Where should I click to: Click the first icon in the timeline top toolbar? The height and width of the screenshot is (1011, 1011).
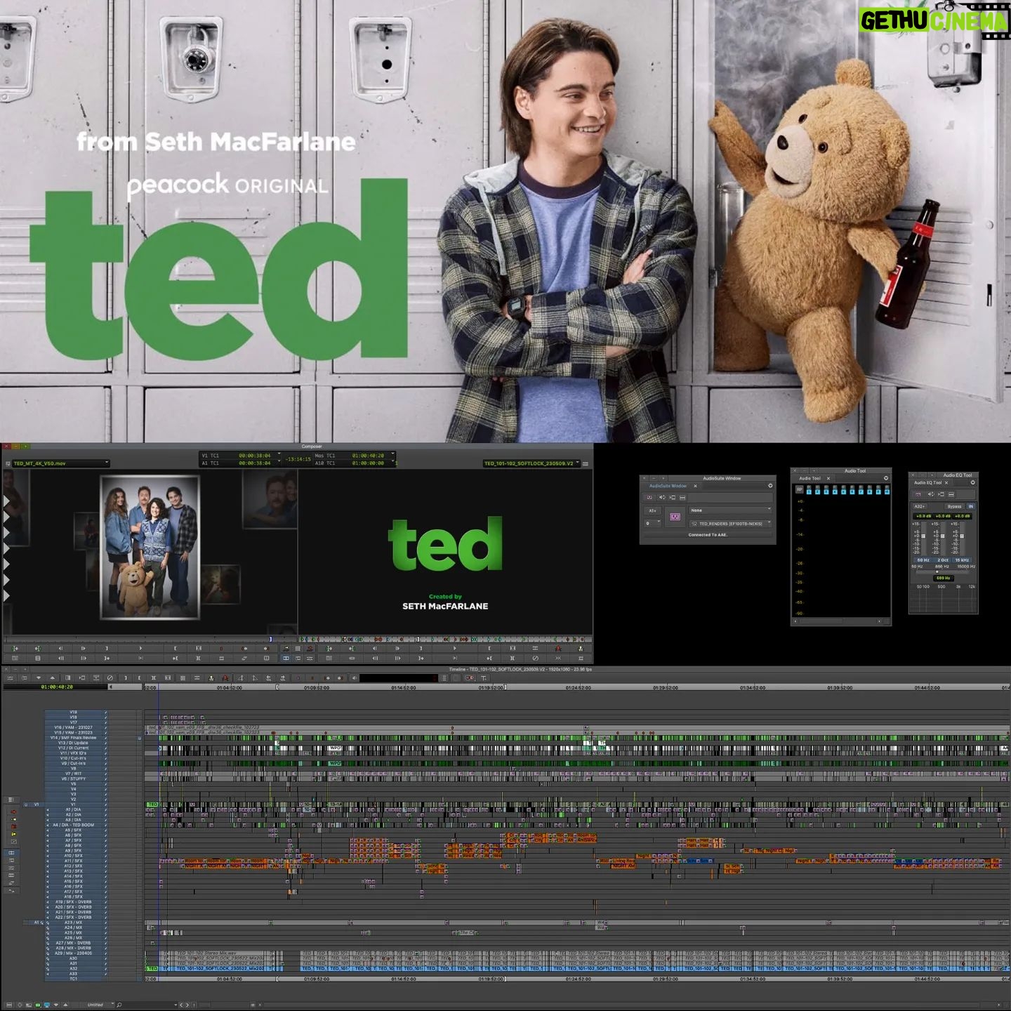10,678
